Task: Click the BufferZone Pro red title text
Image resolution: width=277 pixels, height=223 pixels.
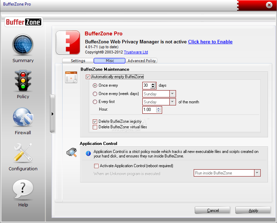Action: (x=103, y=34)
